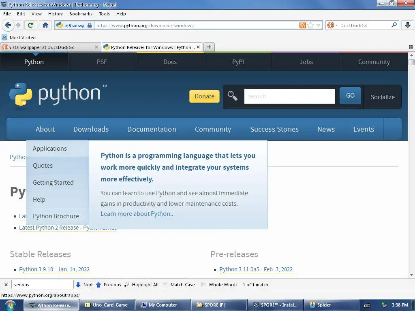Expand the About navigation menu
415x311 pixels.
coord(45,129)
